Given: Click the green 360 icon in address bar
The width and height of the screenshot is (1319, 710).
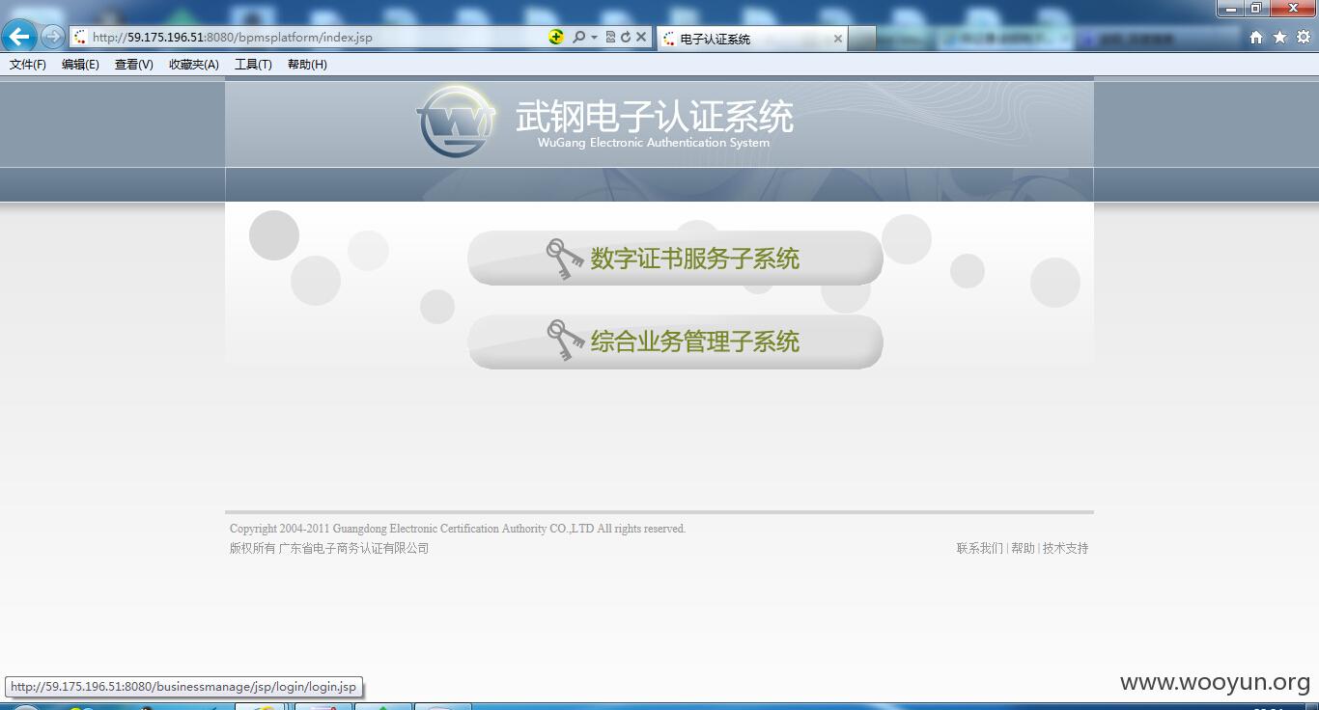Looking at the screenshot, I should pyautogui.click(x=556, y=37).
